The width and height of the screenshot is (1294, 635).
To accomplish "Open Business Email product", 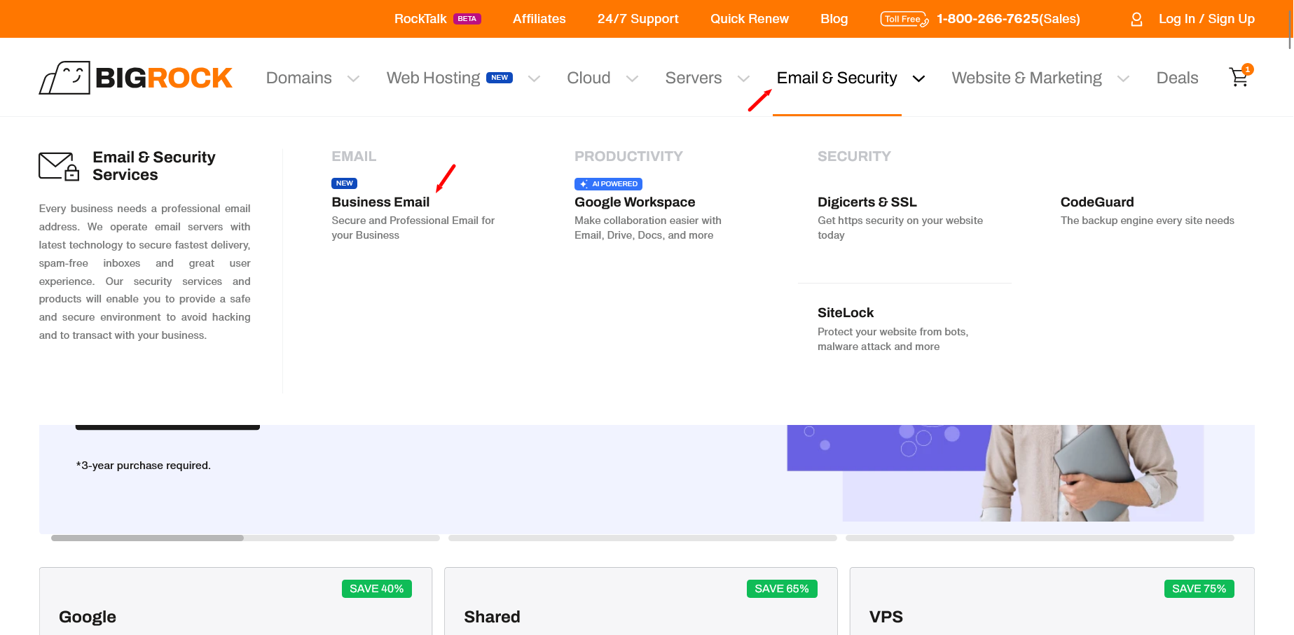I will click(380, 202).
